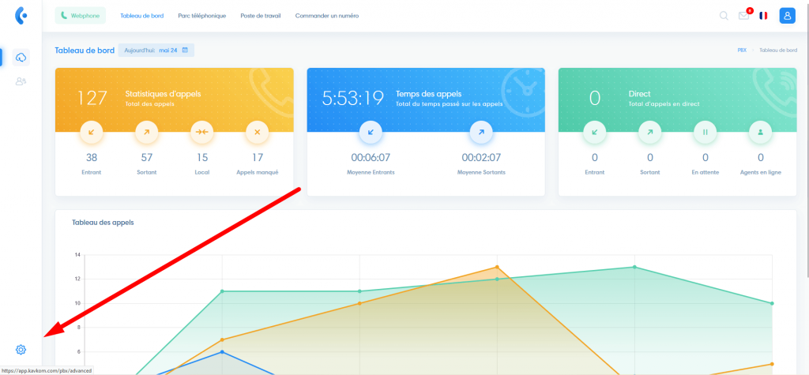Click the cloud PBX sidebar icon

pos(21,58)
